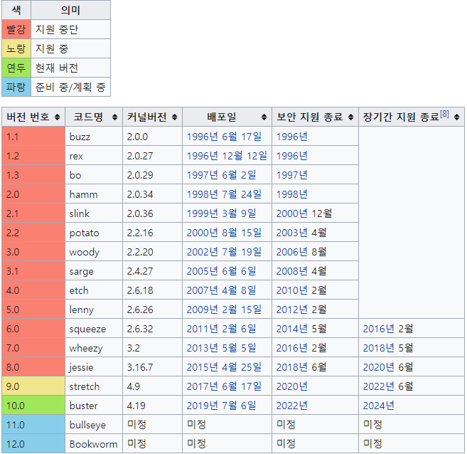Select legend text 현재 버전
This screenshot has height=454, width=467.
pos(57,68)
